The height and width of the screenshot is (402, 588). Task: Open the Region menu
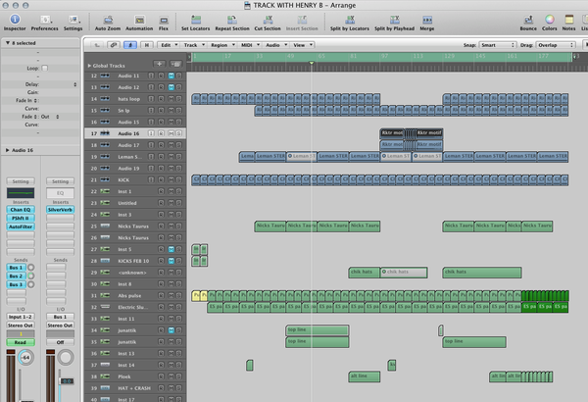pos(222,45)
